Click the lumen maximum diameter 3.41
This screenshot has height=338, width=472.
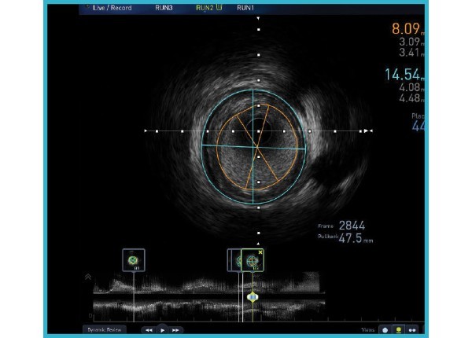pyautogui.click(x=409, y=53)
